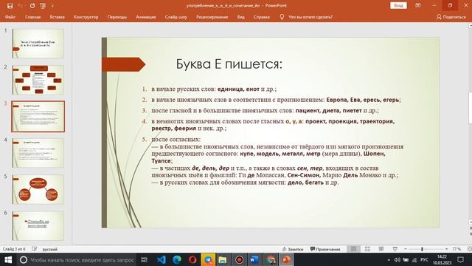
Task: Open the Переходы ribbon tab
Action: (117, 17)
